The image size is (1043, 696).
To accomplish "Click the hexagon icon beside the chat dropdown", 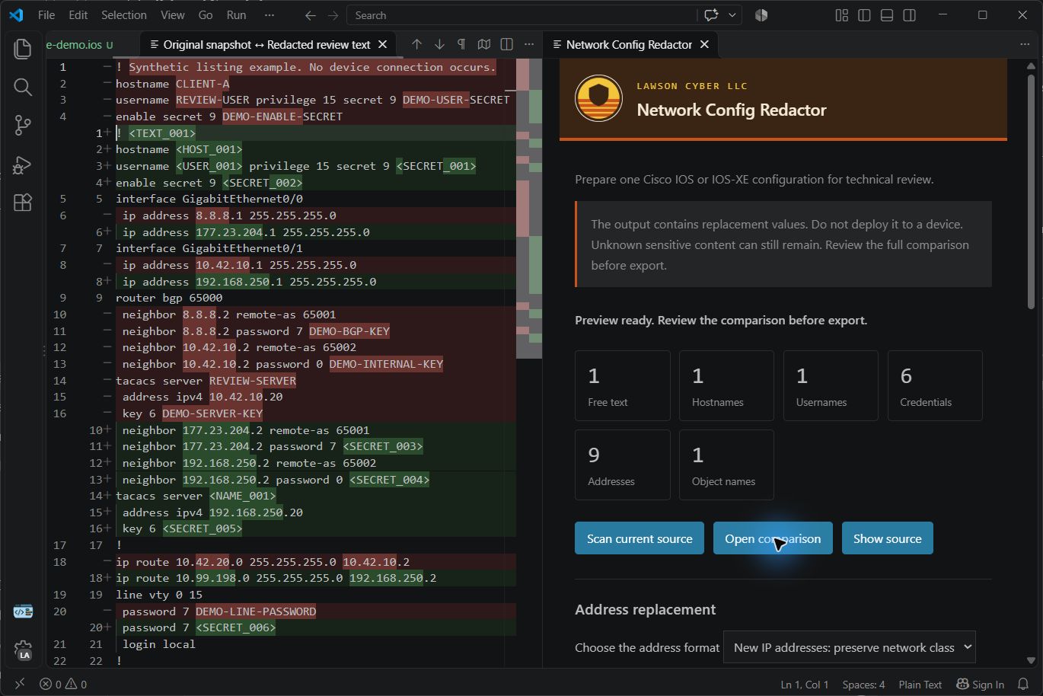I will (761, 15).
